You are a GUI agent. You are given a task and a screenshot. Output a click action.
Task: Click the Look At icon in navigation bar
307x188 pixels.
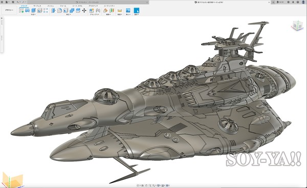point(143,185)
